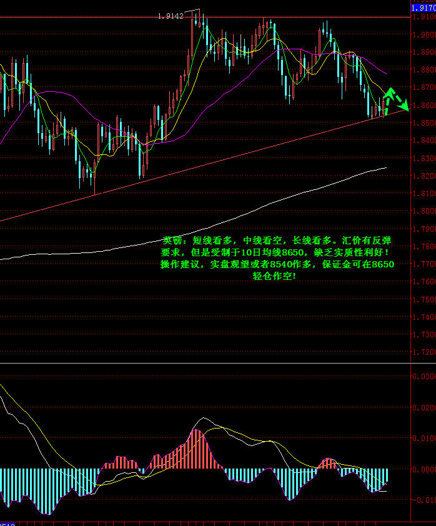
Task: Click the 1.8000 price axis label
Action: 424,211
